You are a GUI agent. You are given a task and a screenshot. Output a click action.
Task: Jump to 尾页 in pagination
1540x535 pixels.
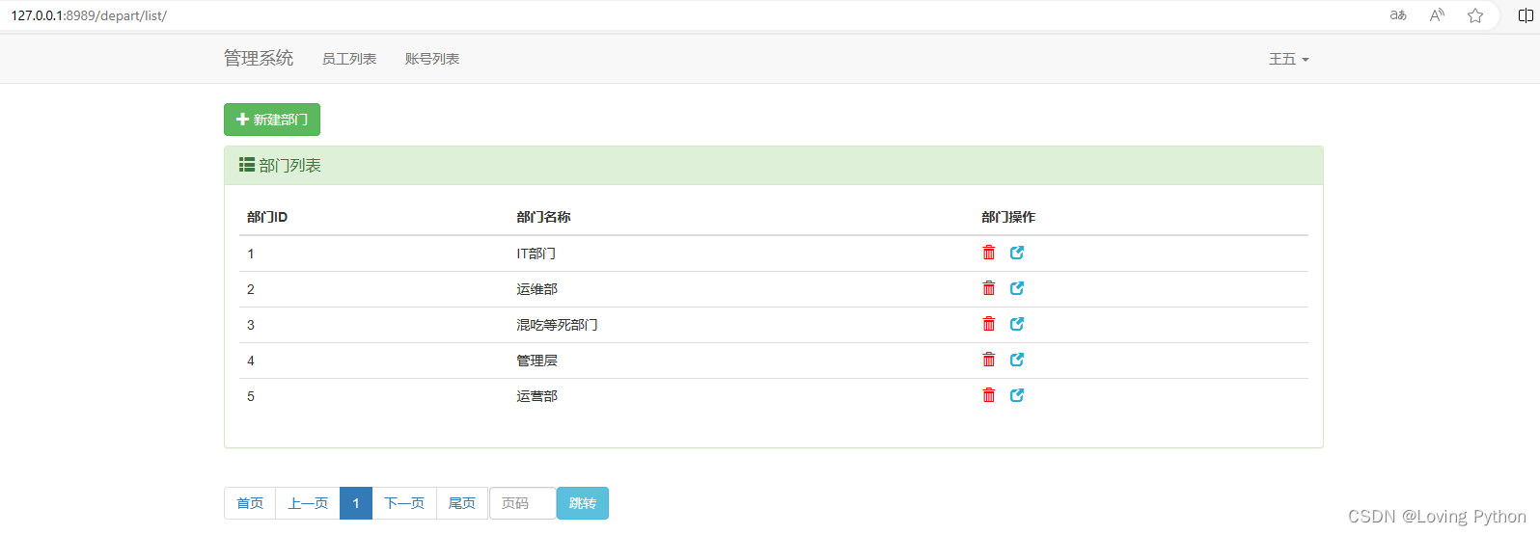coord(462,503)
